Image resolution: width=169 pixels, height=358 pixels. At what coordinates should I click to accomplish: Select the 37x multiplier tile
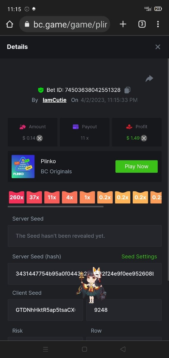34,197
